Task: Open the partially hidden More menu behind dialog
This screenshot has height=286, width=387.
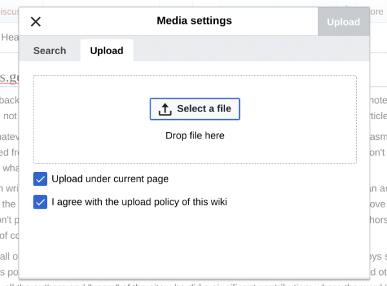Action: click(377, 12)
